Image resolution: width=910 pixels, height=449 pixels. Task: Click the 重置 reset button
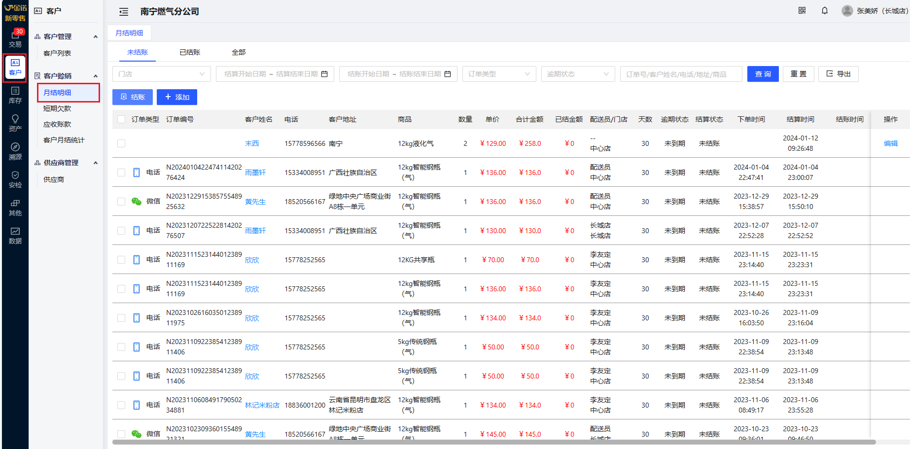[799, 74]
